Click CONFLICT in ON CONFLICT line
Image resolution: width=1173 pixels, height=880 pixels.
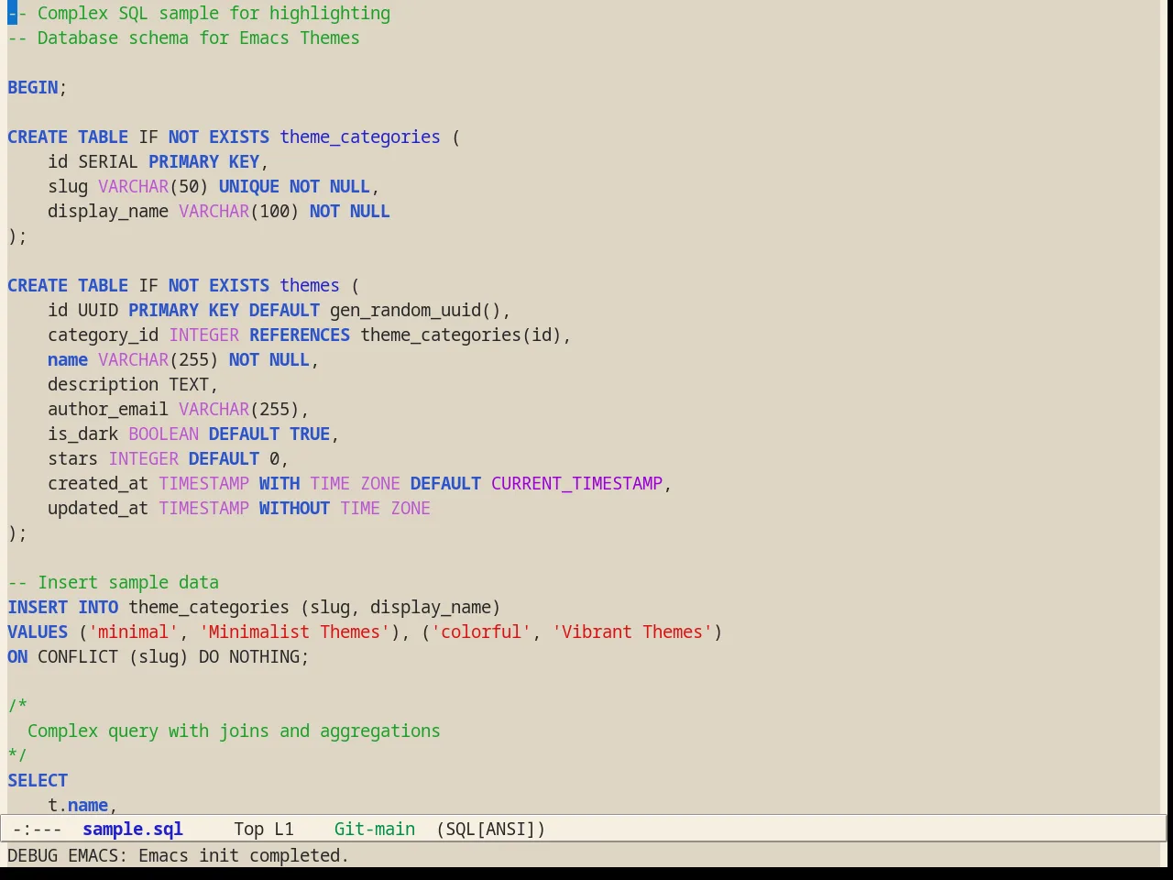(78, 656)
